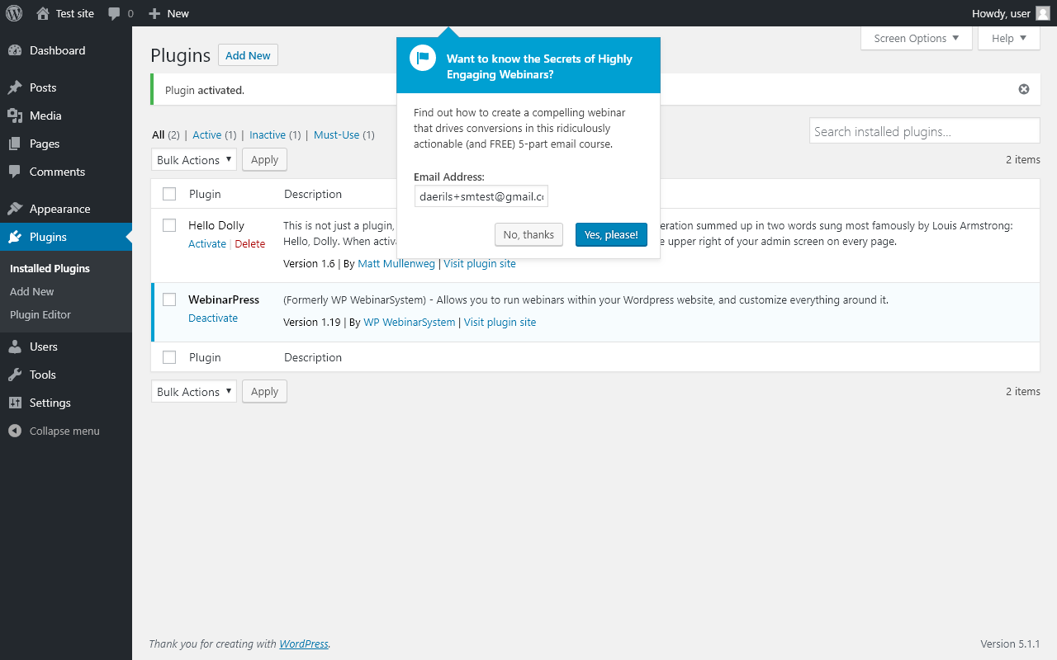Toggle select-all checkbox in table header
This screenshot has width=1057, height=660.
click(x=169, y=194)
